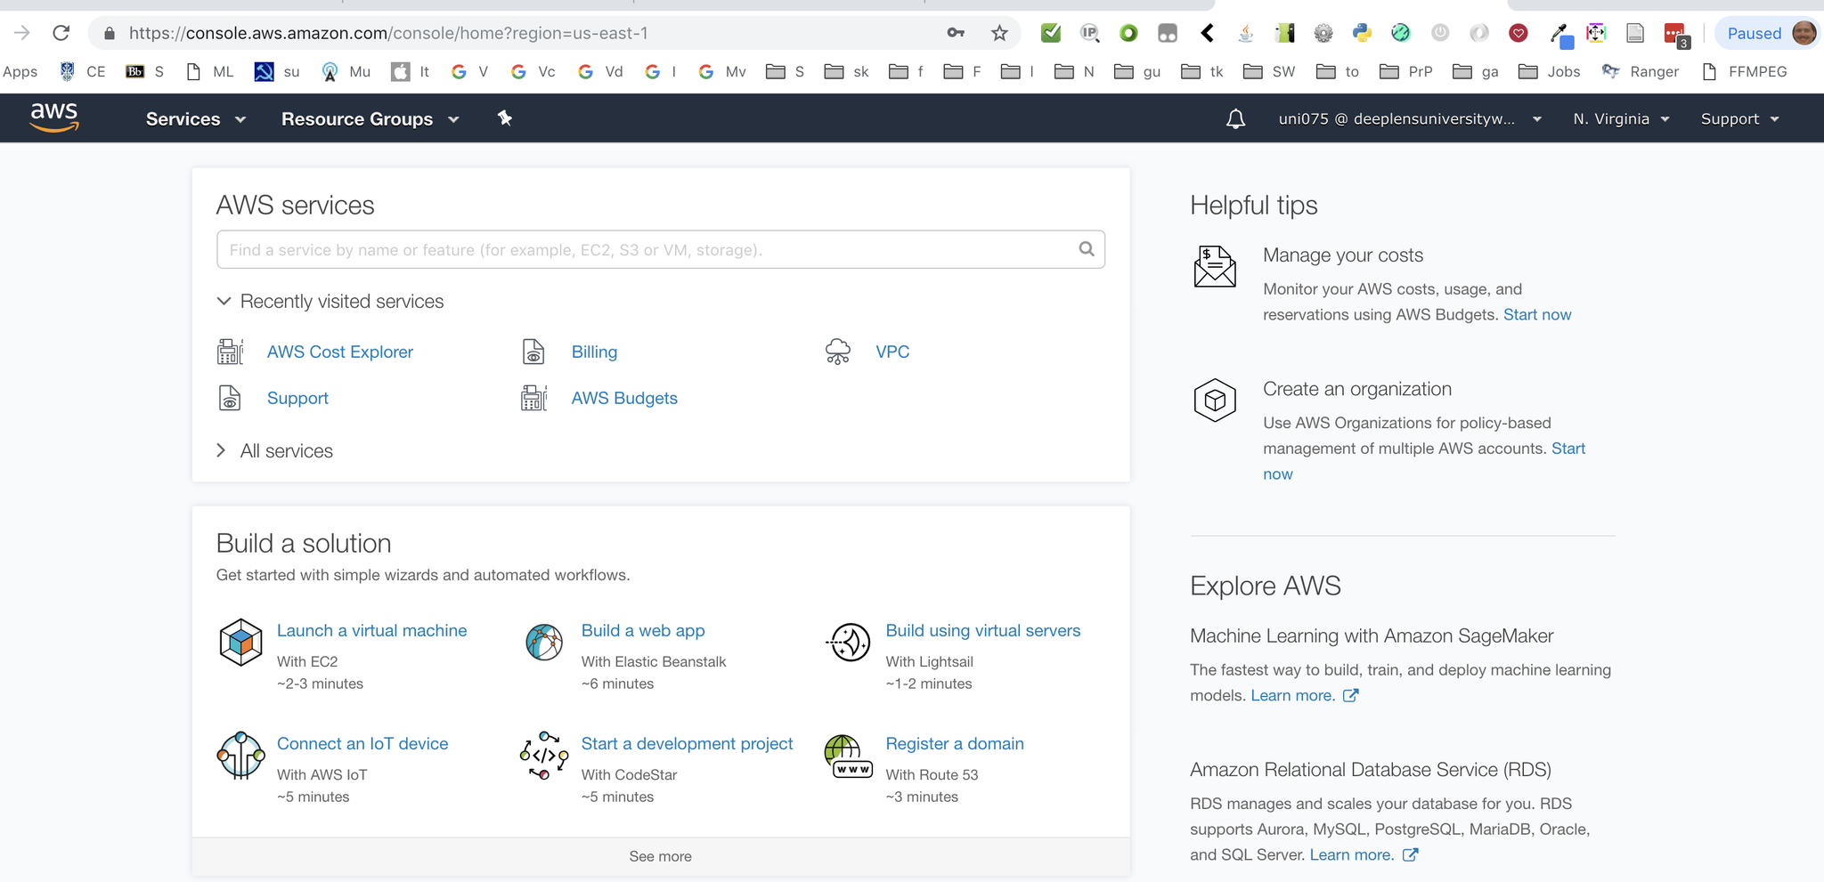Viewport: 1824px width, 882px height.
Task: Open the Ranger bookmark
Action: click(x=1641, y=71)
